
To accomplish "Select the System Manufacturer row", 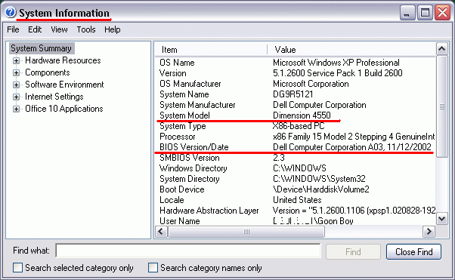I will click(x=296, y=105).
